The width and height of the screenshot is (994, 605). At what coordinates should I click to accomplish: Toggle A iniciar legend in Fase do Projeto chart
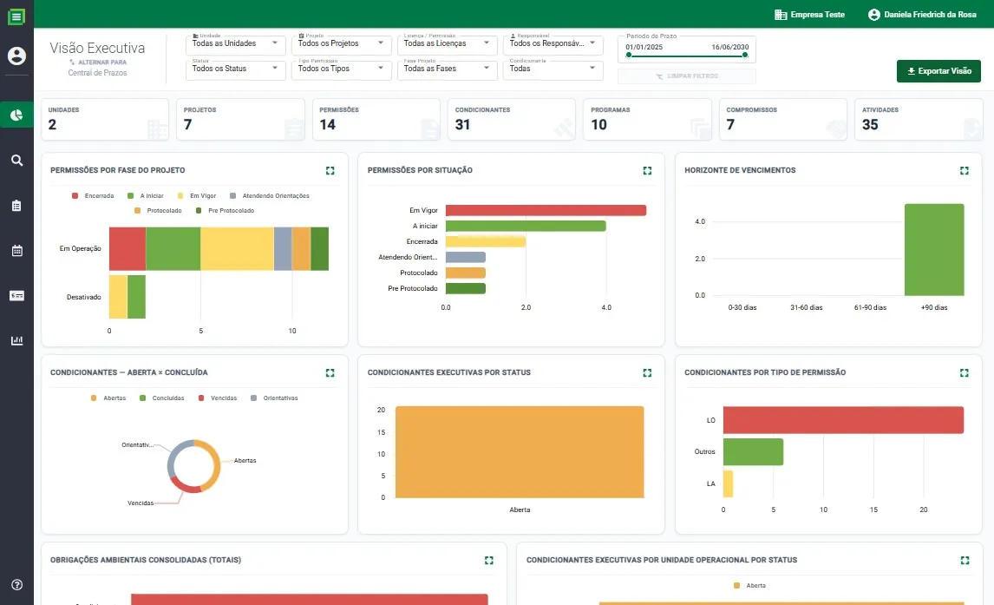(145, 196)
